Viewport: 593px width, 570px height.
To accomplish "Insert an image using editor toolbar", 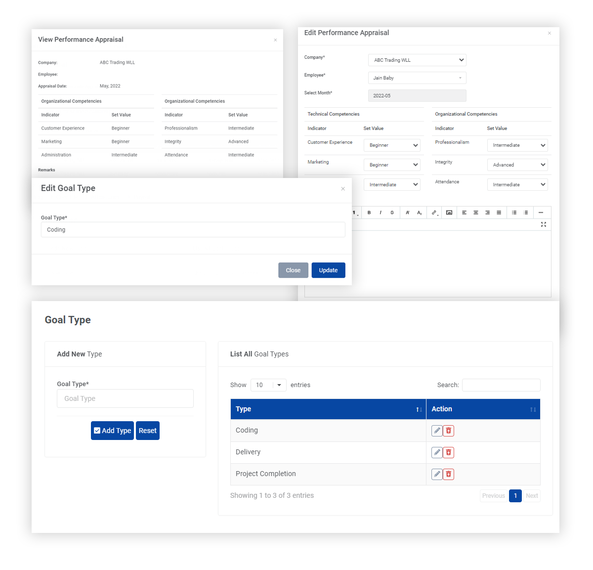I will (x=449, y=213).
